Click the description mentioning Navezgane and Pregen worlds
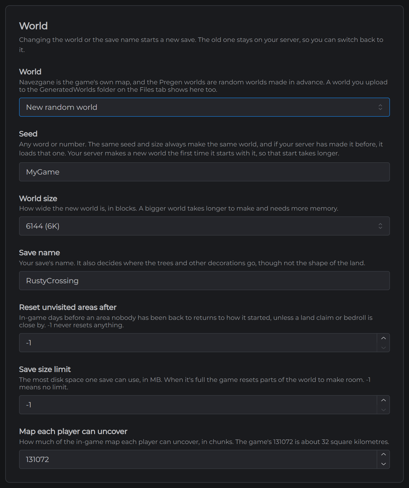This screenshot has width=409, height=488. coord(203,86)
